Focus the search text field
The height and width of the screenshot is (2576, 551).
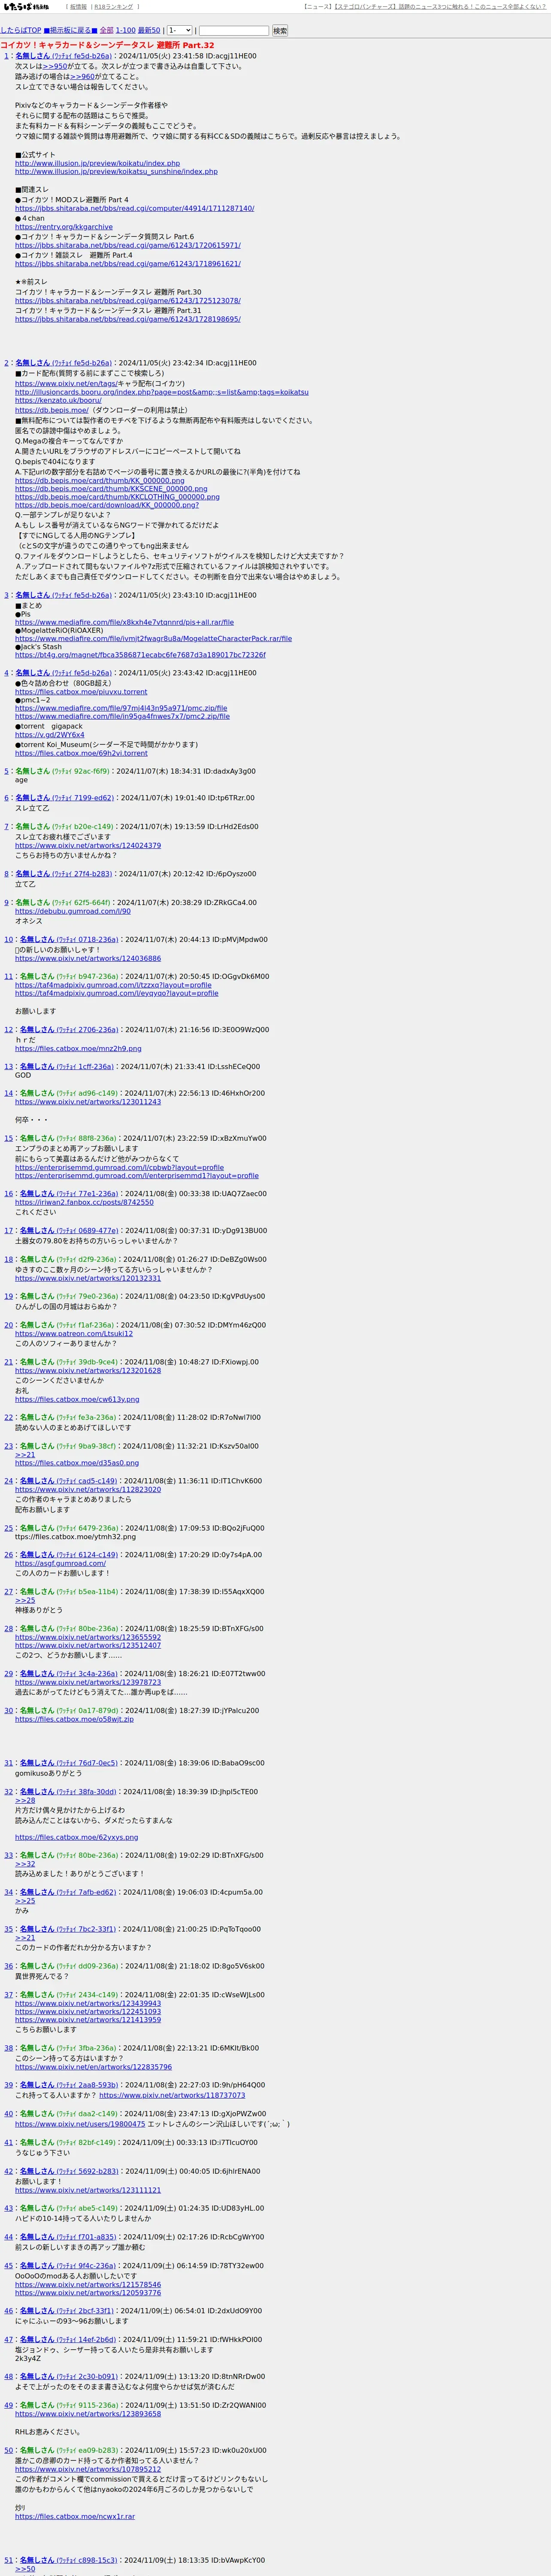pyautogui.click(x=234, y=31)
